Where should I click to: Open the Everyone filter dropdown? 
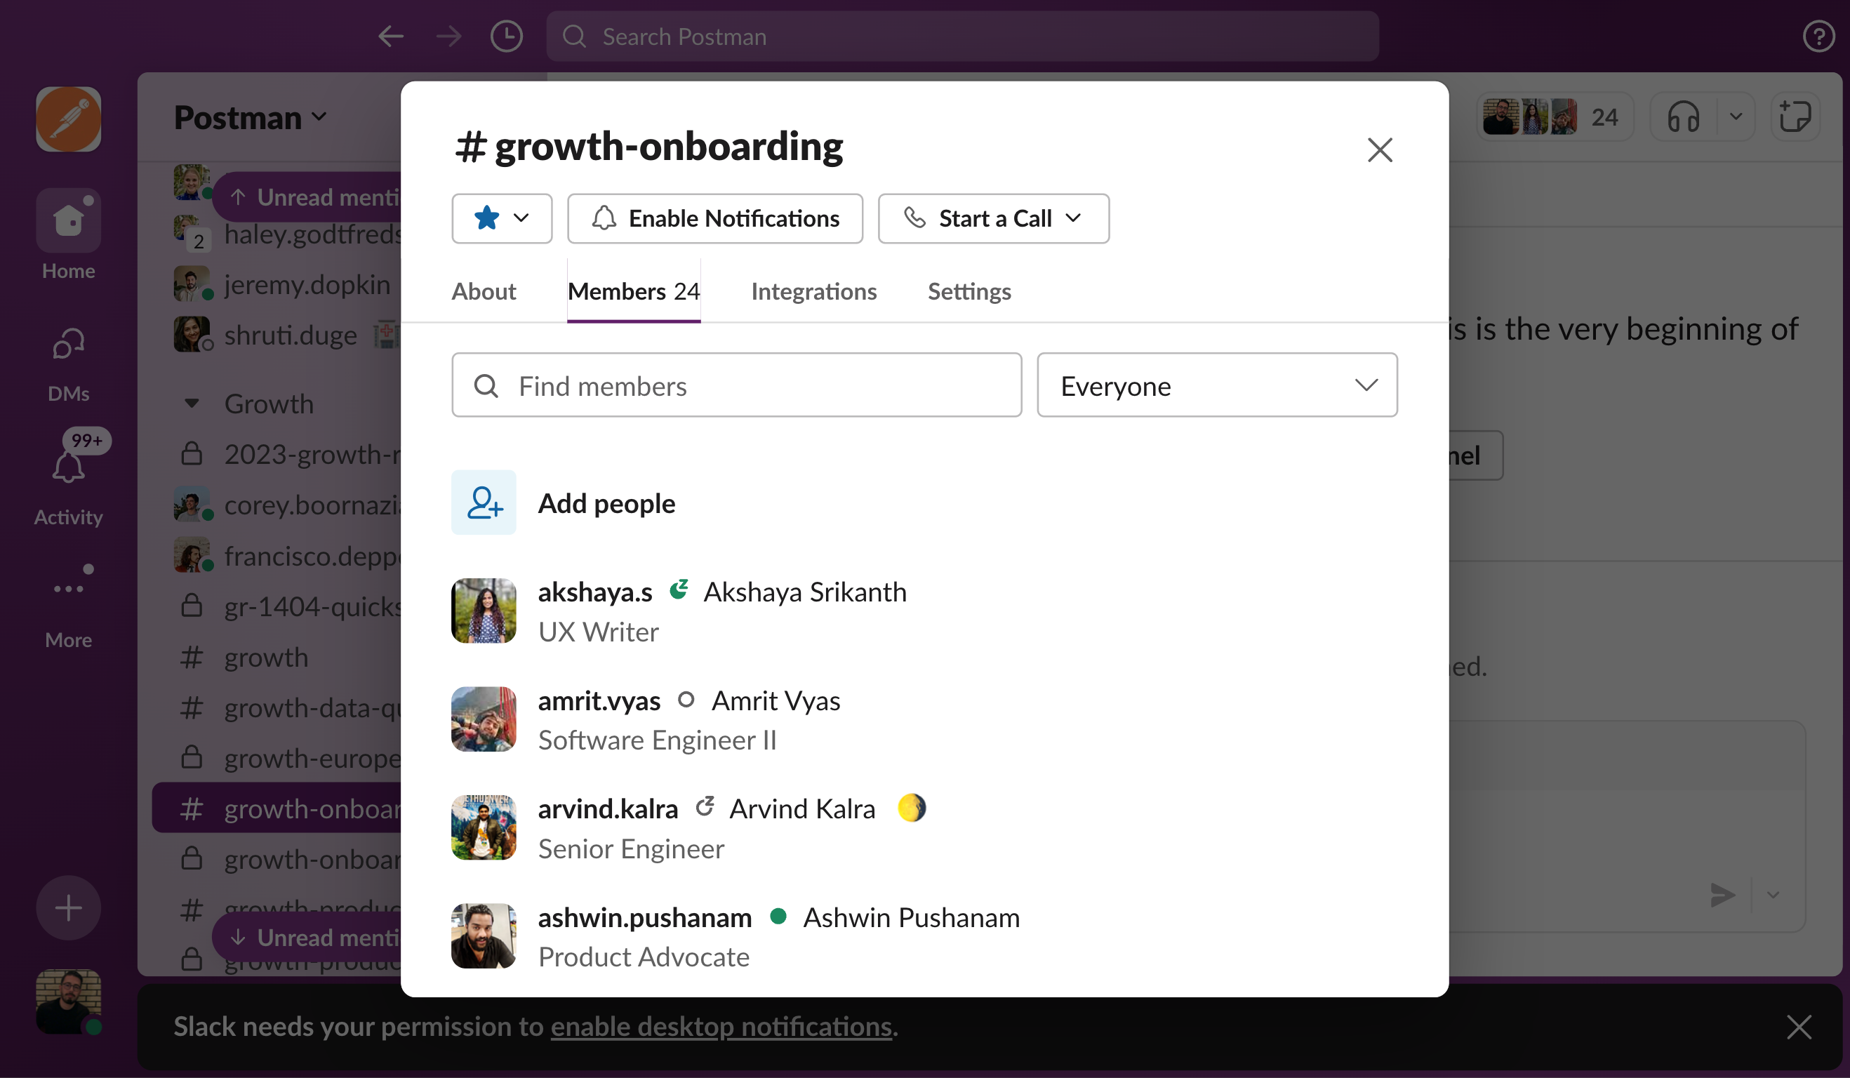pyautogui.click(x=1216, y=385)
